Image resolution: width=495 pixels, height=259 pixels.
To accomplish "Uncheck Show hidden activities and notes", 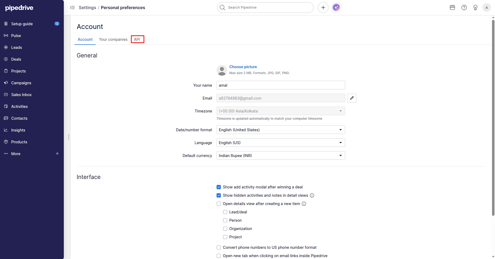I will pos(219,195).
